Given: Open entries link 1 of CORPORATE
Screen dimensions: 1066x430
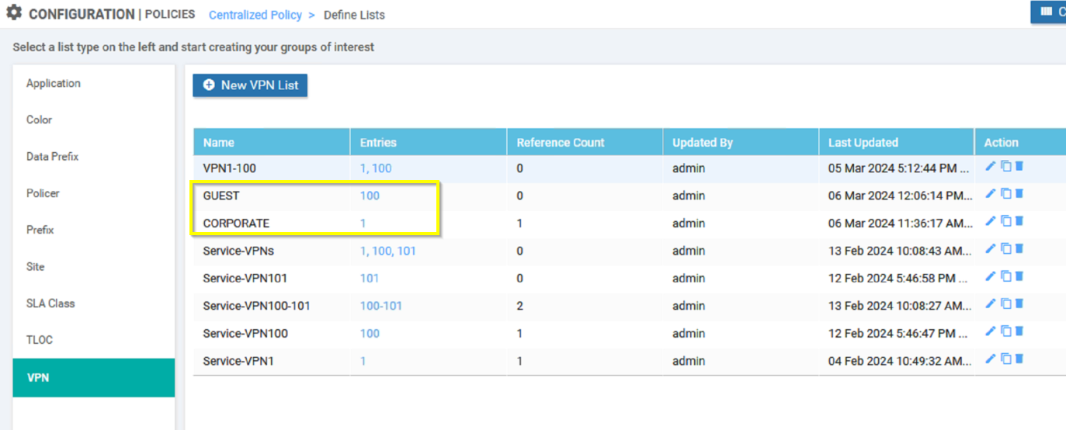Looking at the screenshot, I should [x=363, y=223].
